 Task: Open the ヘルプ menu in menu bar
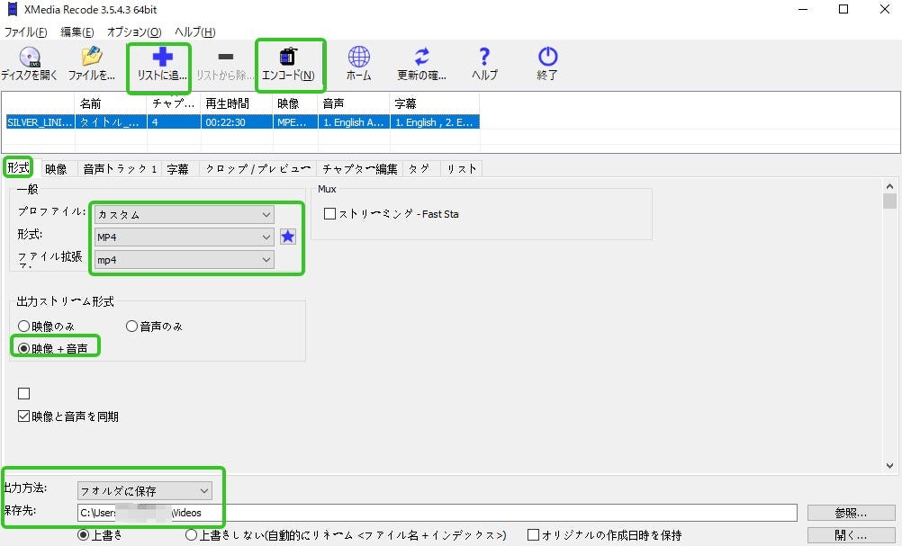[195, 32]
